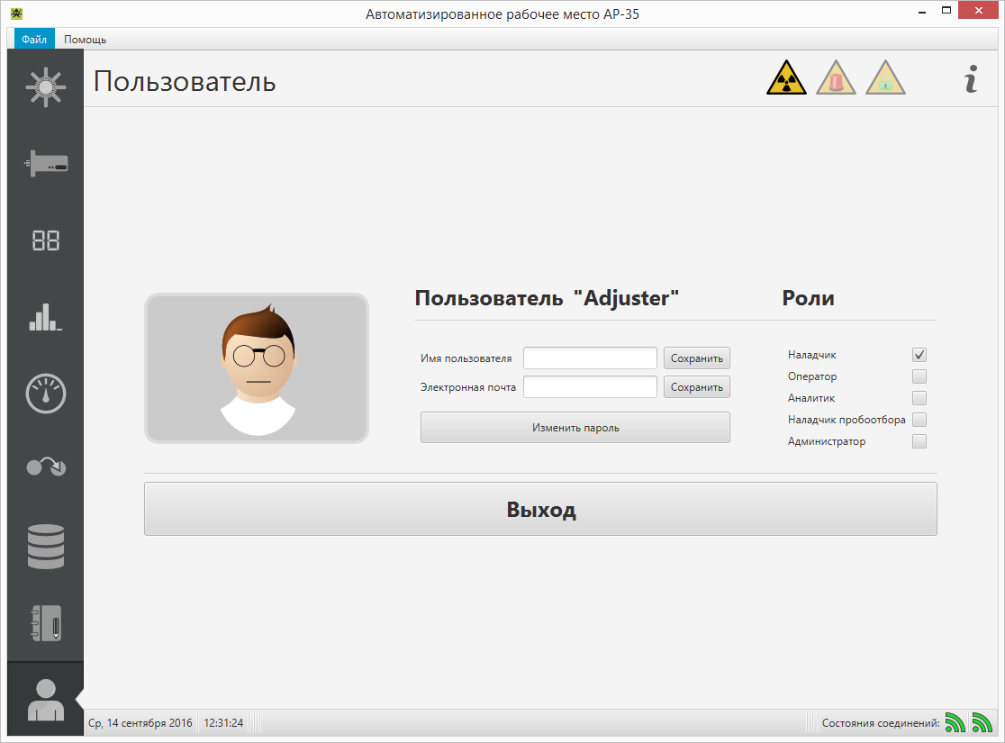Click the radiation warning triangle icon
Viewport: 1005px width, 743px height.
[x=786, y=79]
